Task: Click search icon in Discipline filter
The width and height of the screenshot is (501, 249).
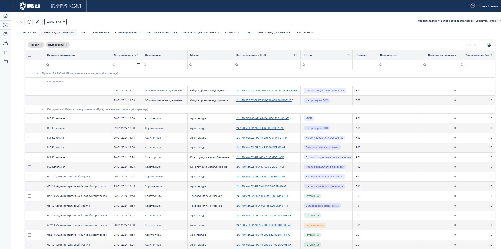Action: point(145,65)
